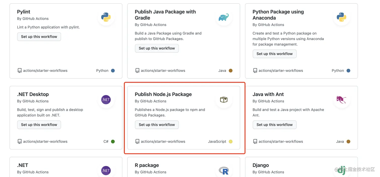
Task: Set up the .NET Desktop workflow
Action: pyautogui.click(x=39, y=125)
